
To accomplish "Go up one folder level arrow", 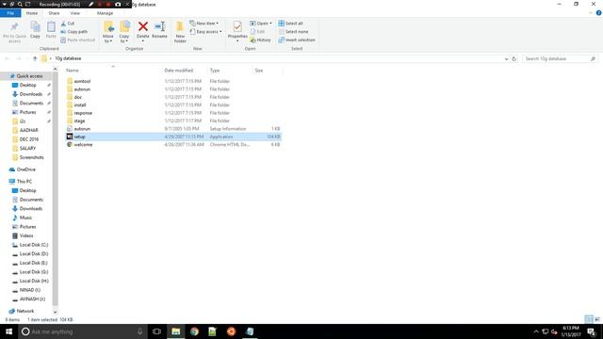I will tap(35, 58).
